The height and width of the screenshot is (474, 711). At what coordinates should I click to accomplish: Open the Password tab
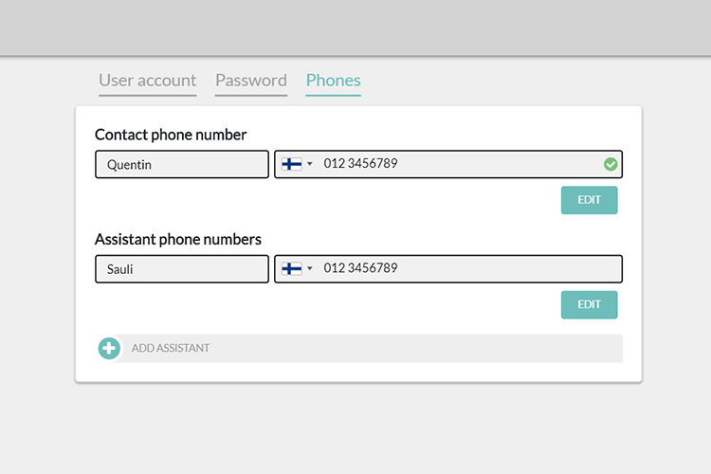(251, 81)
